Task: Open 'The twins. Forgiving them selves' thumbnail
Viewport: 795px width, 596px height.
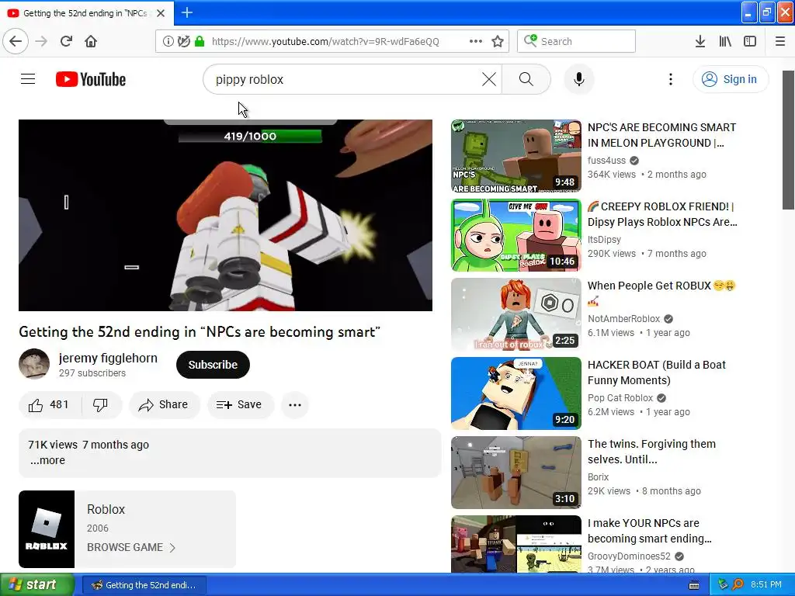Action: point(516,473)
